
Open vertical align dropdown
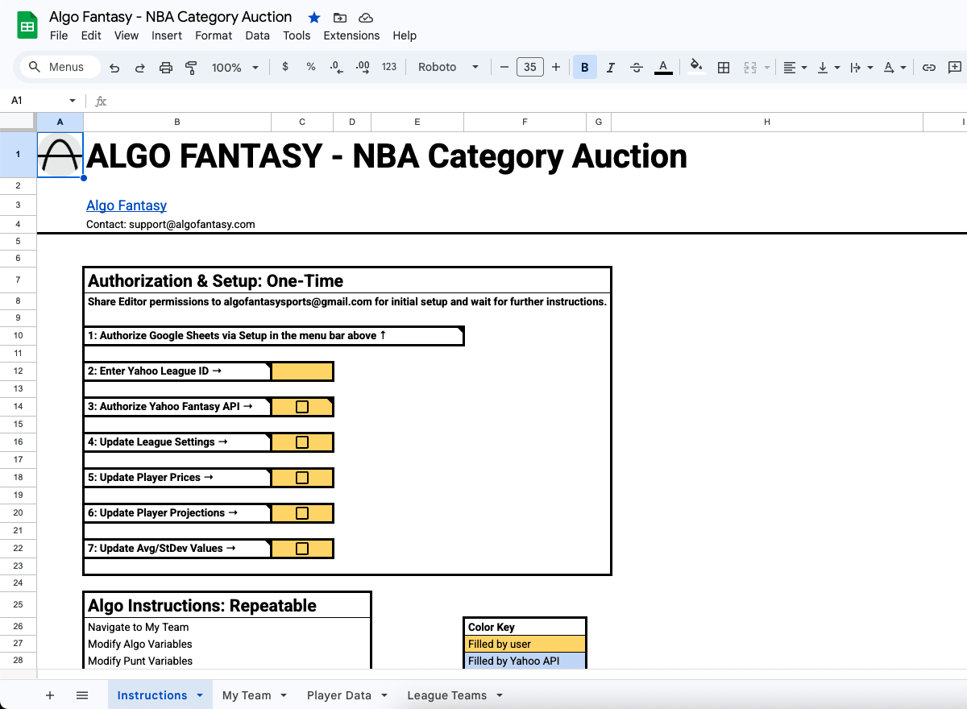[x=828, y=68]
